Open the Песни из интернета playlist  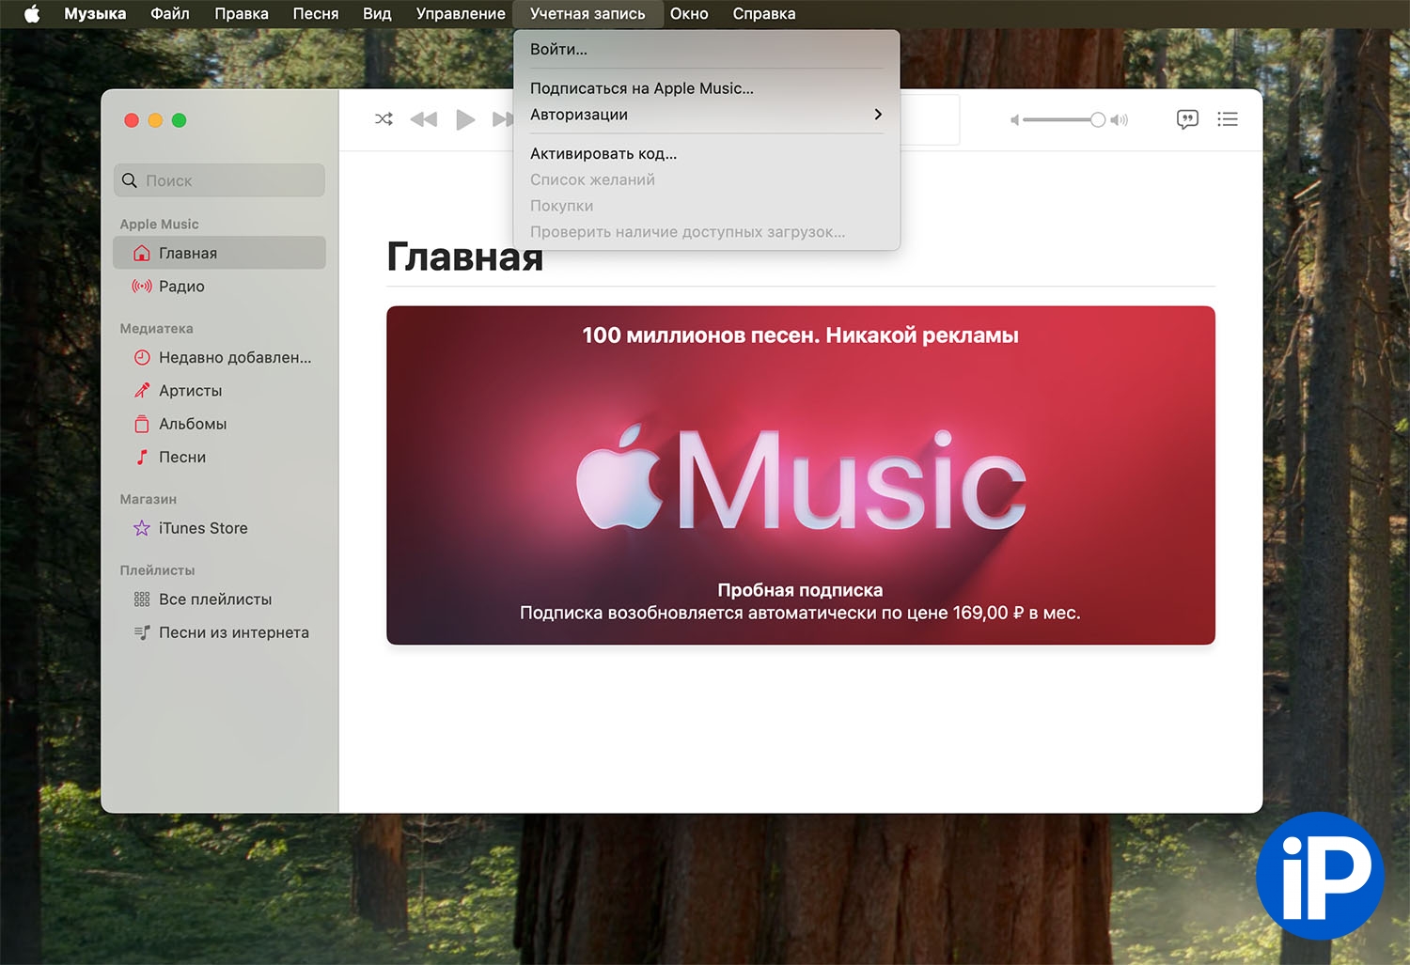point(220,632)
